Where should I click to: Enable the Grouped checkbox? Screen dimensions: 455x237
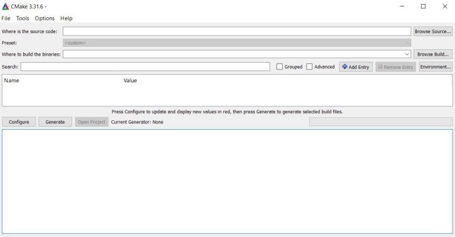pos(279,67)
